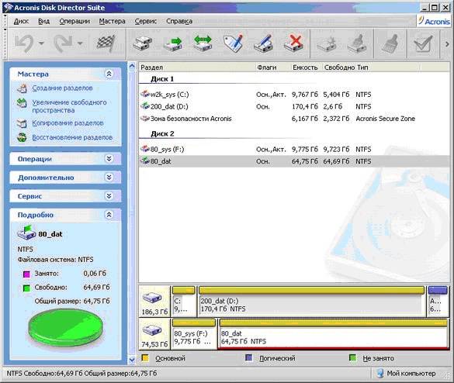
Task: Click the Увеличение свободного пространства icon
Action: (x=22, y=103)
